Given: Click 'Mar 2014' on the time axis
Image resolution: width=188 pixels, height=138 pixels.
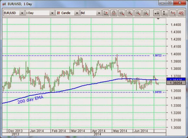Looking at the screenshot, I should (78, 131).
